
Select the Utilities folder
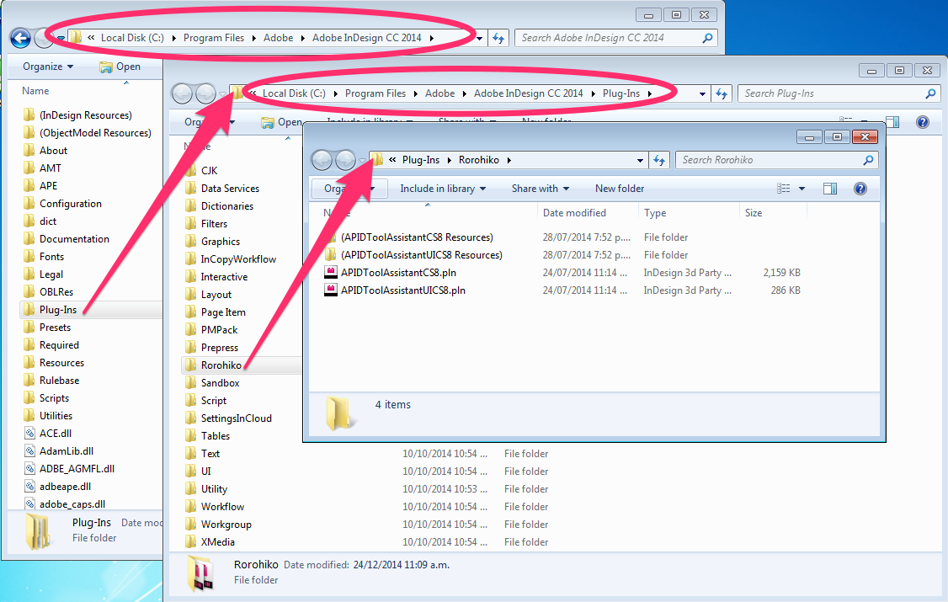(x=56, y=416)
